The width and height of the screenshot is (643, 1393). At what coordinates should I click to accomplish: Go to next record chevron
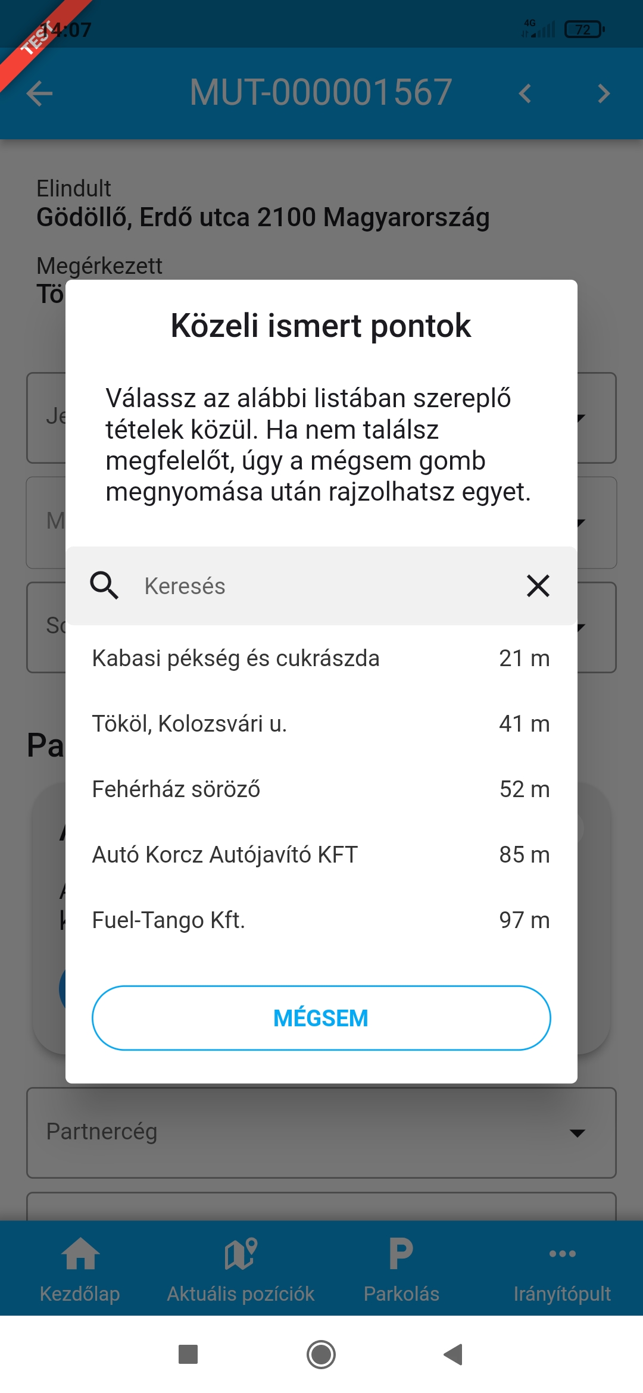604,93
